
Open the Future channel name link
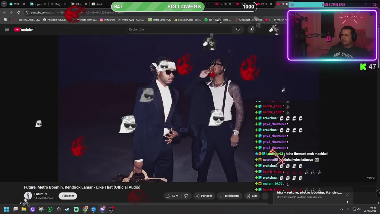pyautogui.click(x=39, y=194)
